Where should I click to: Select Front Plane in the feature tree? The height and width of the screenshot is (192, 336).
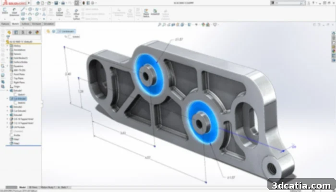(x=19, y=74)
